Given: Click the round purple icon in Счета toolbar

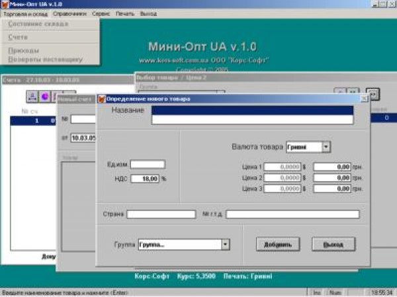Looking at the screenshot, I should pyautogui.click(x=45, y=96).
